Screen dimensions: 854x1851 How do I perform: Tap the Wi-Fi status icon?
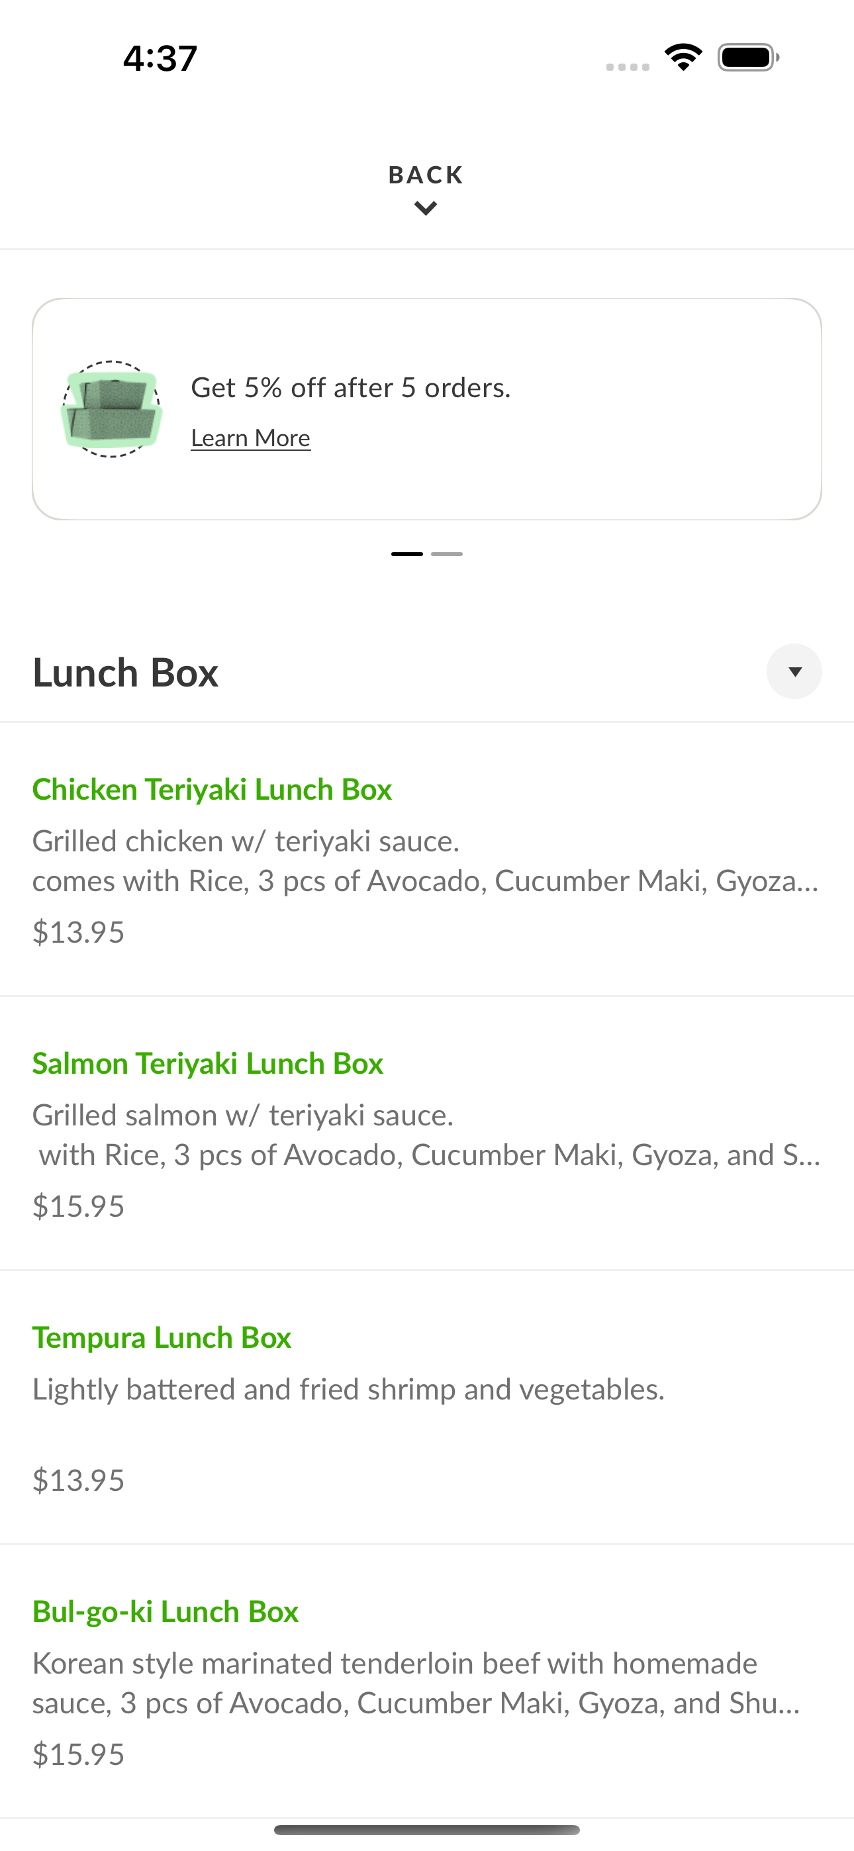(684, 57)
